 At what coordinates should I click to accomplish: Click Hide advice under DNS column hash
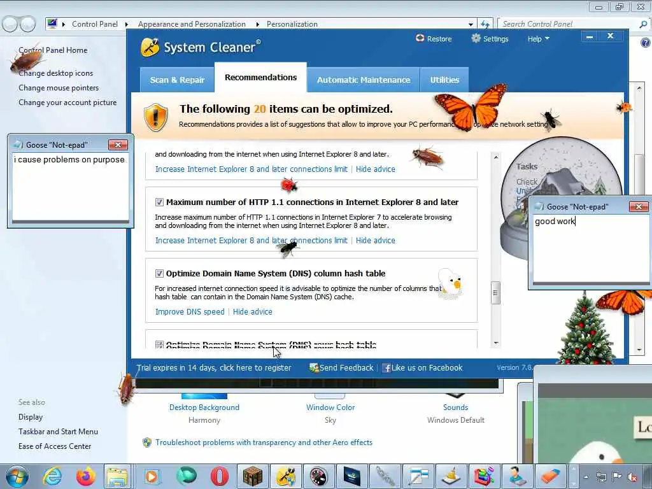pos(252,312)
